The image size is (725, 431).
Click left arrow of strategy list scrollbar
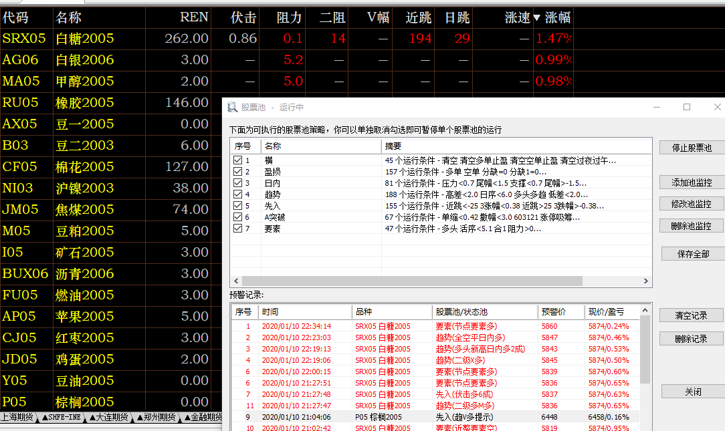(x=235, y=281)
